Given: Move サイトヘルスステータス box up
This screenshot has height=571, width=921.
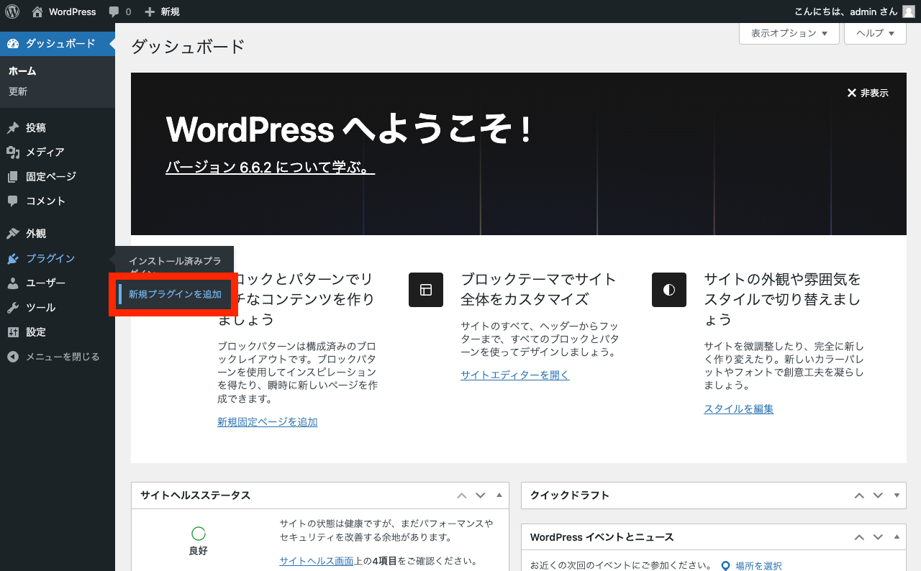Looking at the screenshot, I should [462, 495].
